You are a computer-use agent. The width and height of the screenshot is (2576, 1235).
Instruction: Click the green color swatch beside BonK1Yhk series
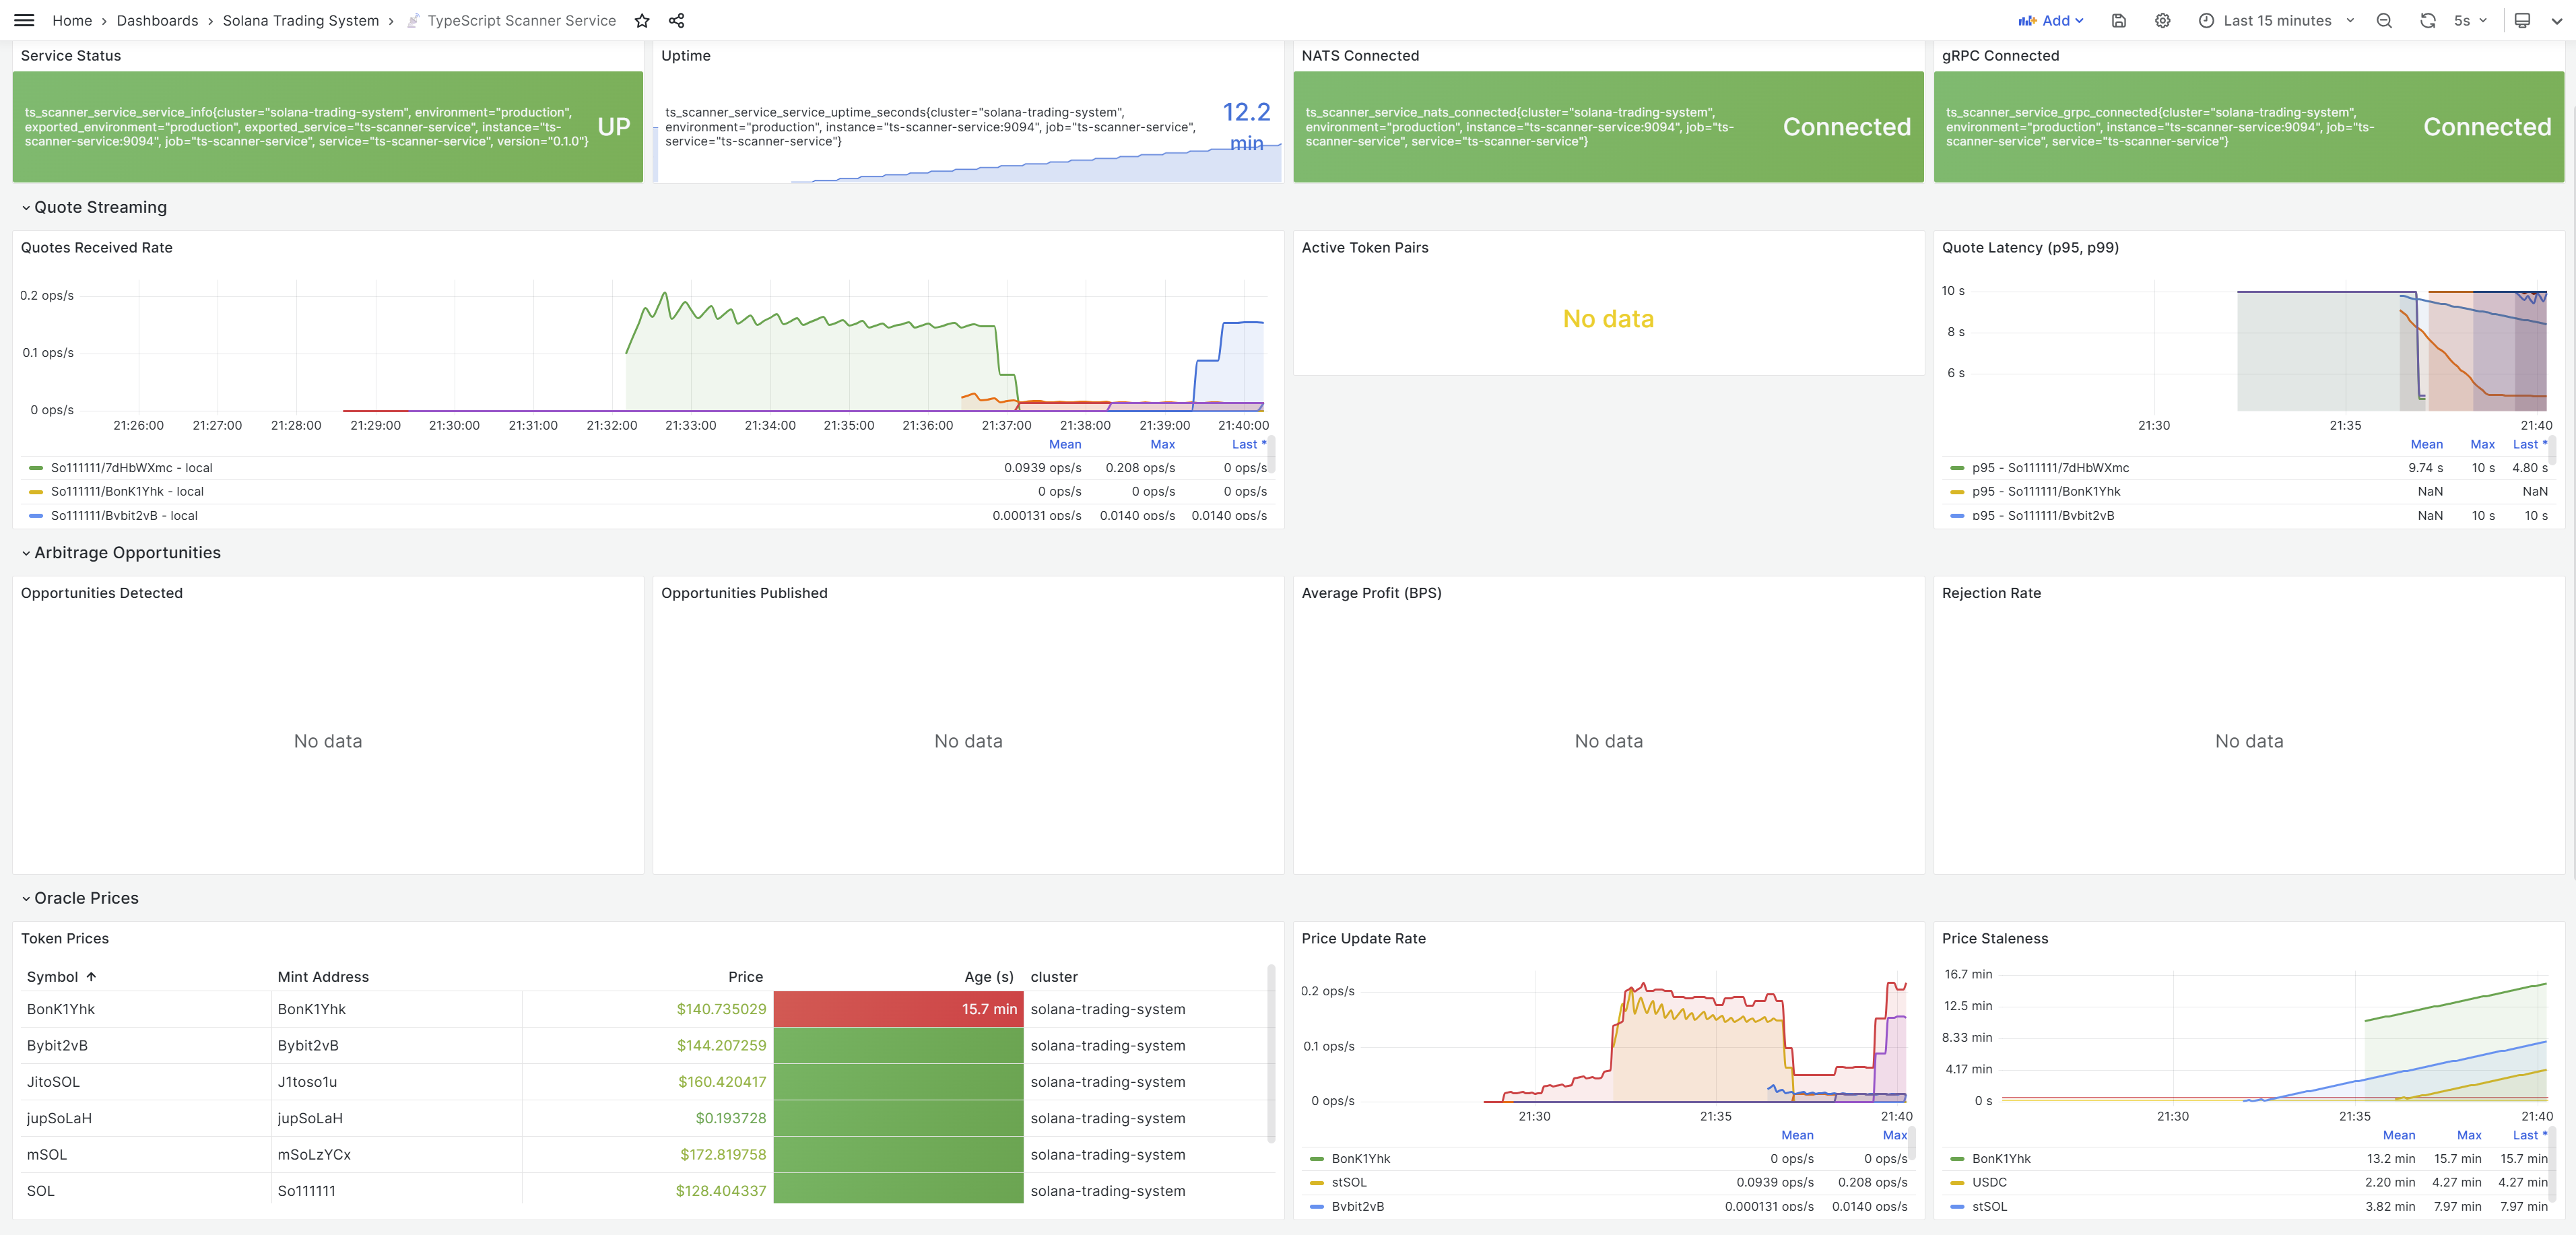tap(1316, 1159)
